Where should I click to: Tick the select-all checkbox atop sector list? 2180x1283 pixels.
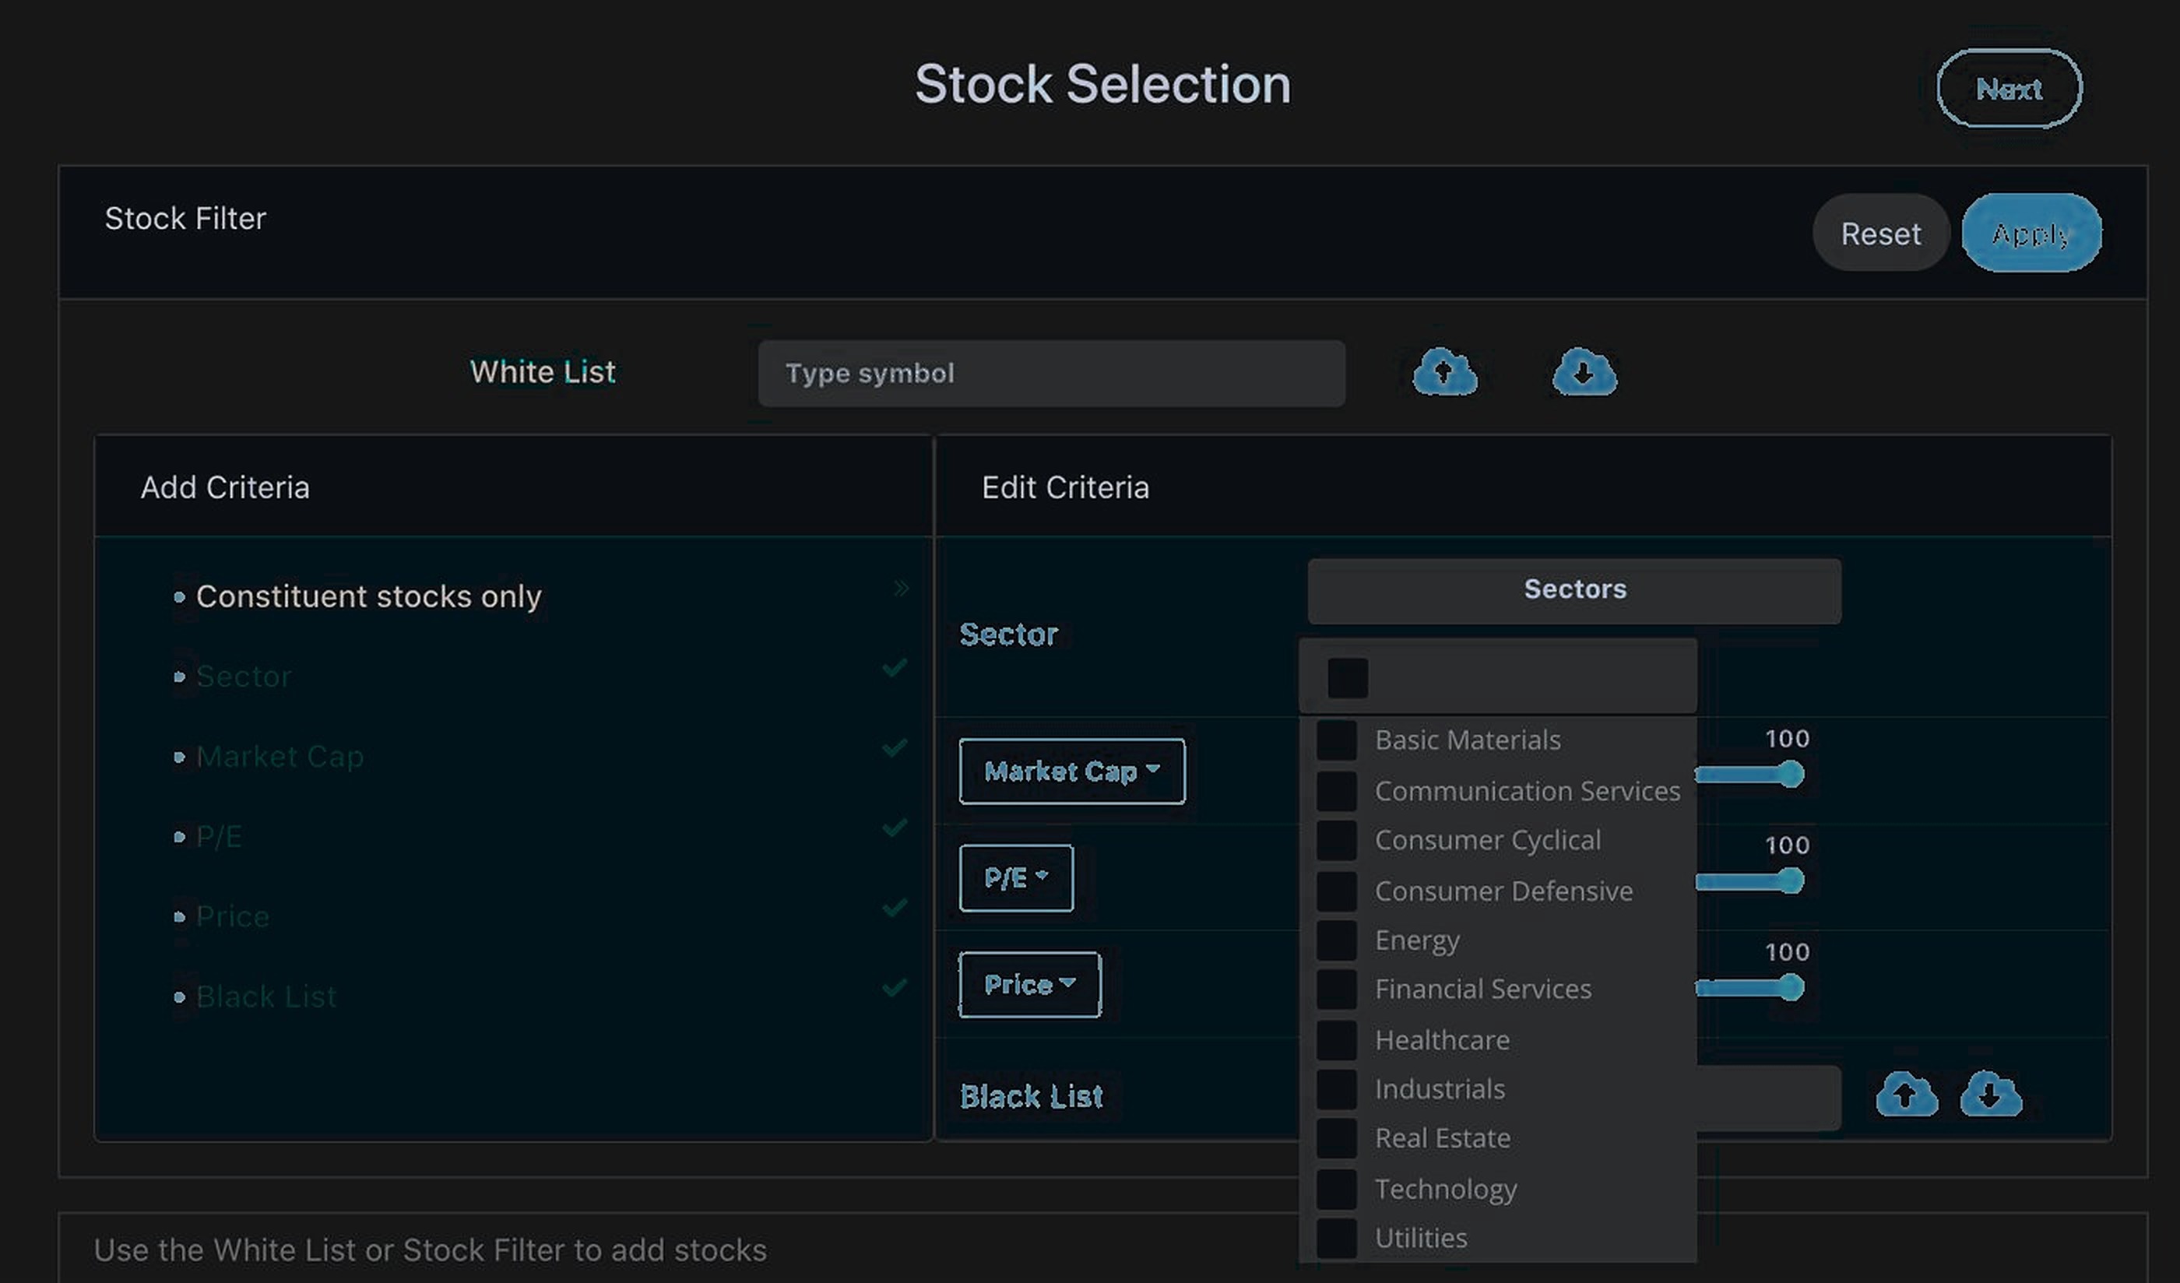point(1347,677)
